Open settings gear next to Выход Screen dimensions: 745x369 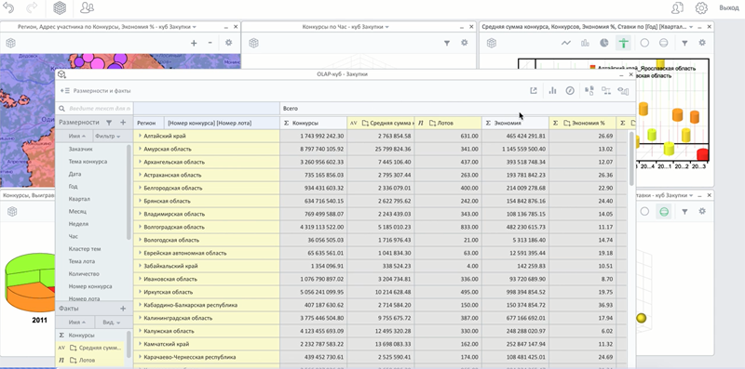tap(701, 8)
